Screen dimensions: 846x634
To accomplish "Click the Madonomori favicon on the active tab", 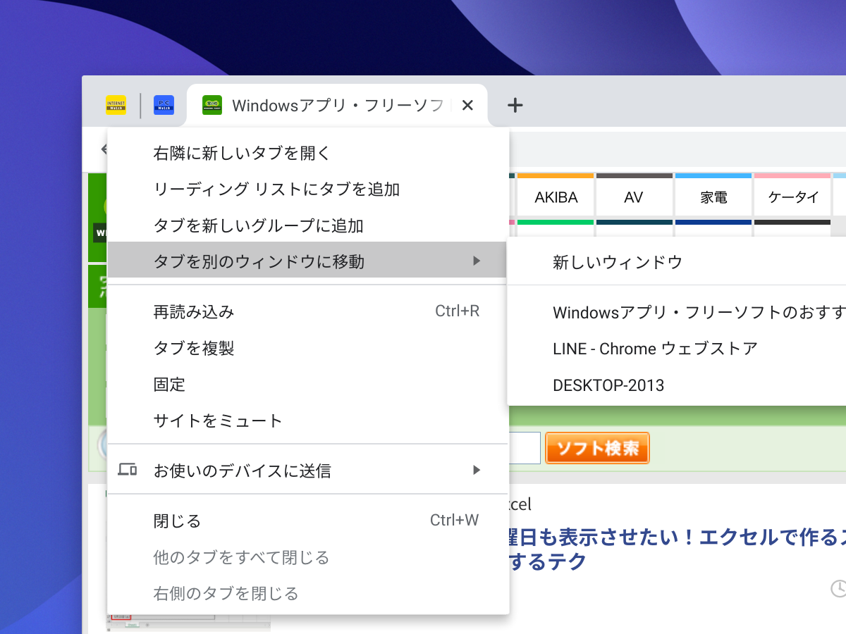I will pos(211,105).
